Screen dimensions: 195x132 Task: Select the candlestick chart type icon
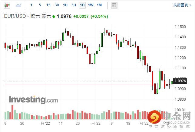7,5
